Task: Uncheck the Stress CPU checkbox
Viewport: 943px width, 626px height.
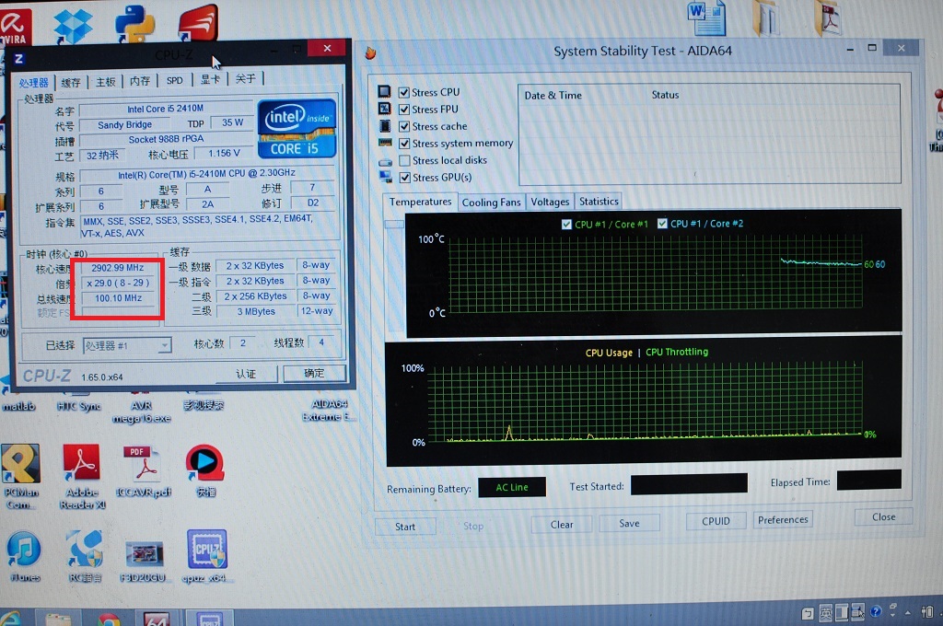Action: pyautogui.click(x=404, y=92)
